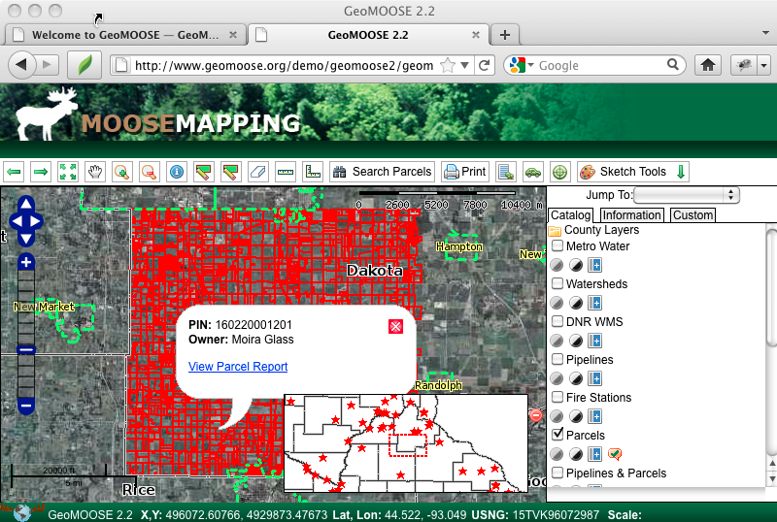Open the Sketch Tools menu
Screen dimensions: 777x522
[x=633, y=172]
